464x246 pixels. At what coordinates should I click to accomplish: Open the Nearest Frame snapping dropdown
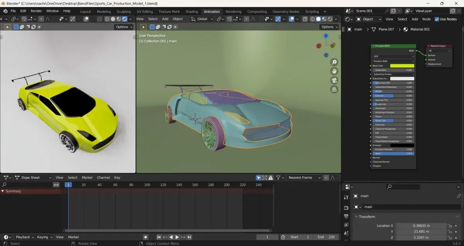[304, 178]
